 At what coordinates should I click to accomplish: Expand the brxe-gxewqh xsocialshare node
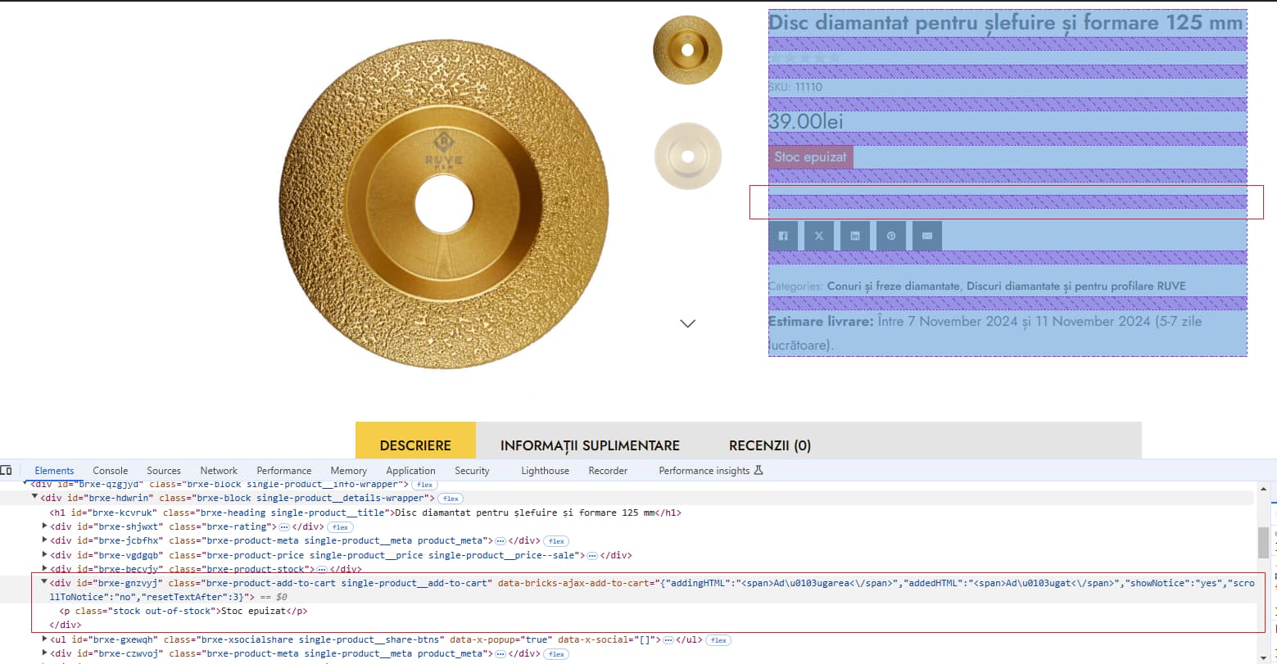click(45, 639)
